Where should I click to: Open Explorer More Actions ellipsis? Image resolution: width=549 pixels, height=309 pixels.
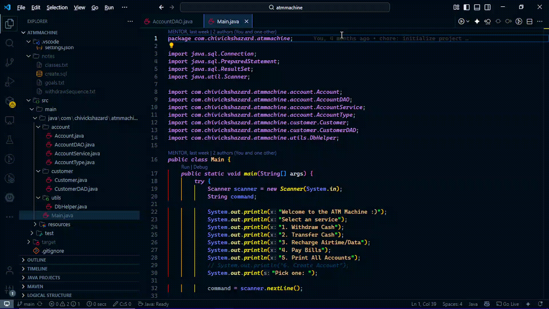130,21
